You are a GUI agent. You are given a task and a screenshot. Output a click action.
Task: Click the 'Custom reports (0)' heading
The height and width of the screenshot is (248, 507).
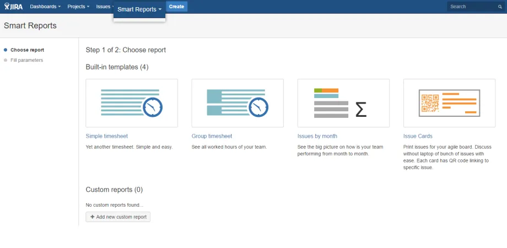114,190
